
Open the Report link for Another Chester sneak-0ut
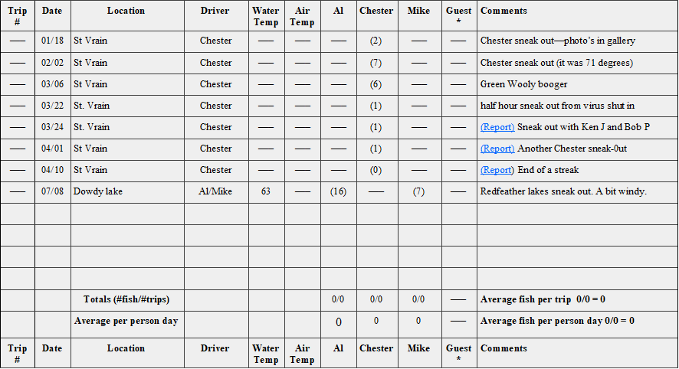click(x=497, y=149)
